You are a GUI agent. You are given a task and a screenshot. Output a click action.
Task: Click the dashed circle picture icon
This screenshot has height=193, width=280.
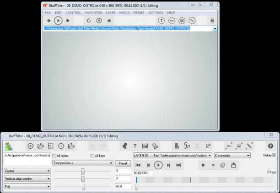[x=182, y=21]
